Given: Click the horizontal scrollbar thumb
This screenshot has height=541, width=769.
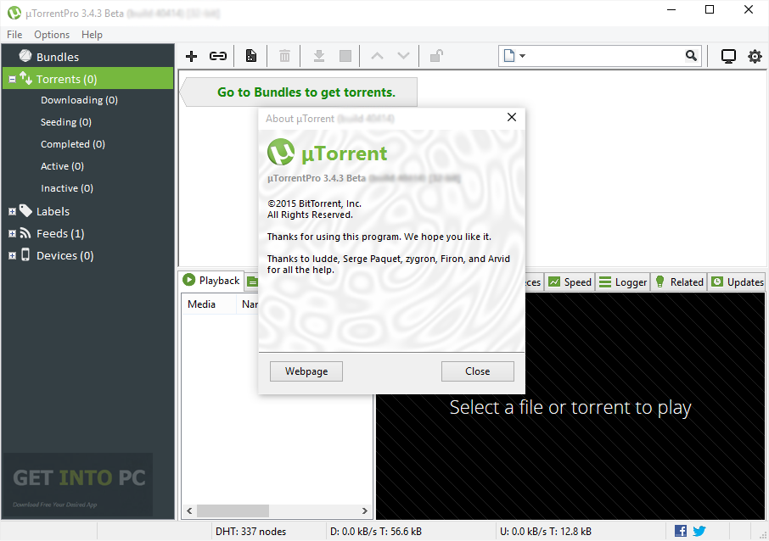Looking at the screenshot, I should (233, 510).
